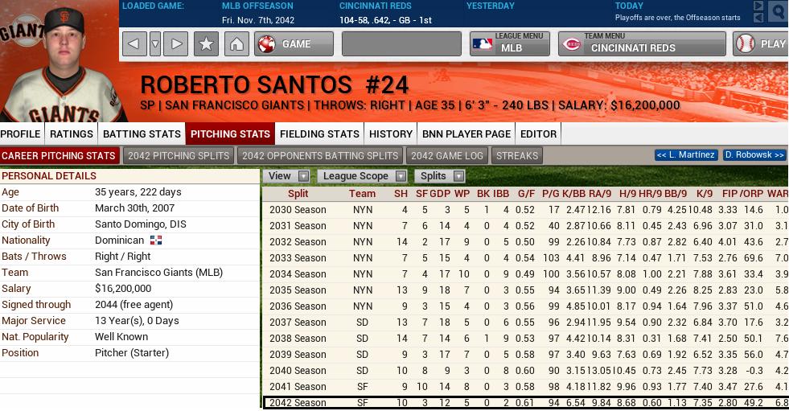The height and width of the screenshot is (411, 789).
Task: Open navigation history dropdown arrow
Action: pyautogui.click(x=155, y=43)
